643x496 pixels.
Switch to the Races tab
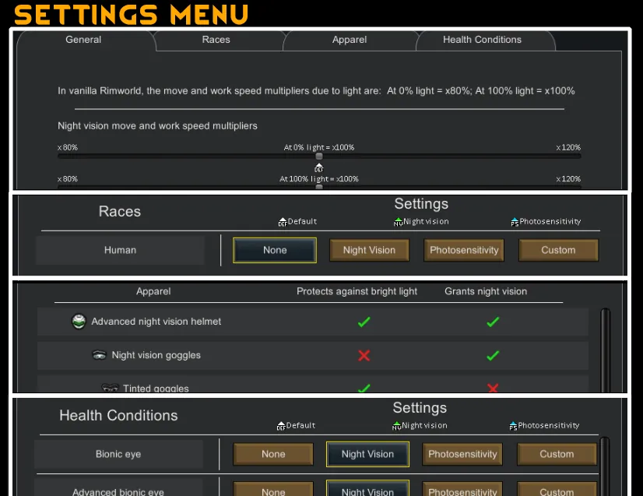[x=216, y=40]
